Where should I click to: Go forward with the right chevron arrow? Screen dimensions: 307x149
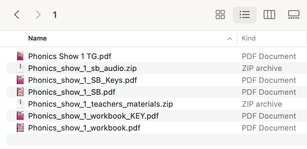point(38,15)
